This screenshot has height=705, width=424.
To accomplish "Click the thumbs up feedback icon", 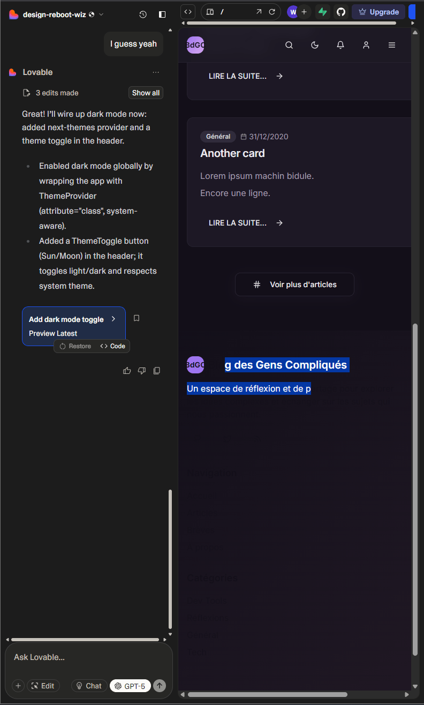I will click(127, 371).
